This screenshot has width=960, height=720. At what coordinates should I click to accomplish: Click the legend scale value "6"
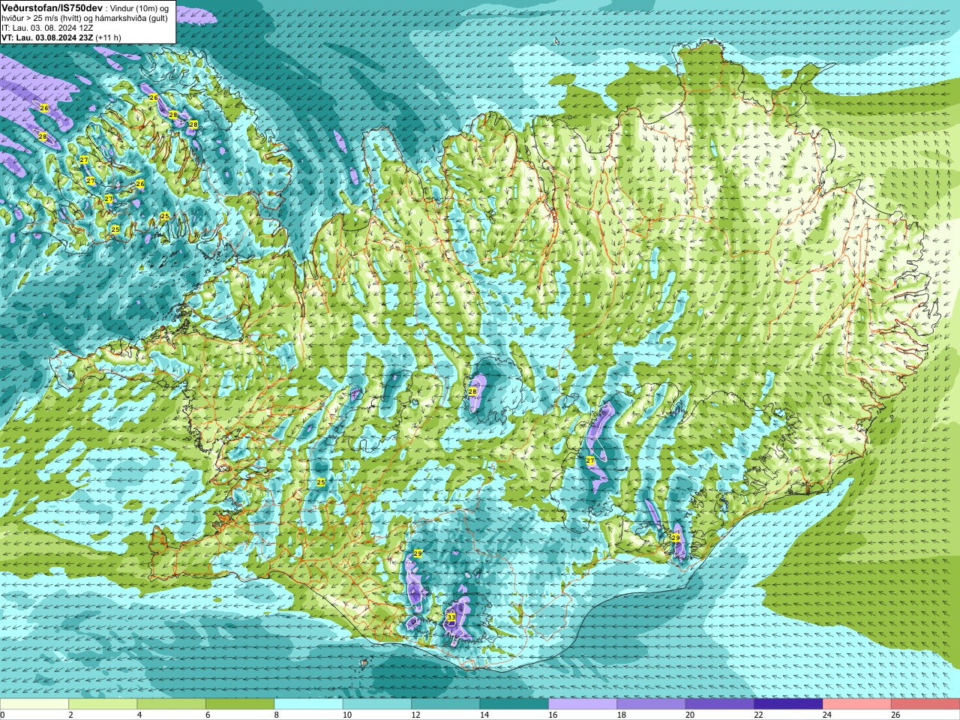pos(208,715)
